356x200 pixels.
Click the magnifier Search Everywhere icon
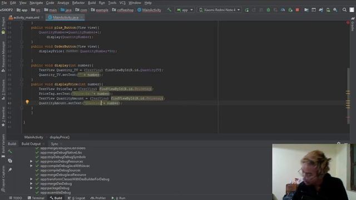[x=344, y=10]
